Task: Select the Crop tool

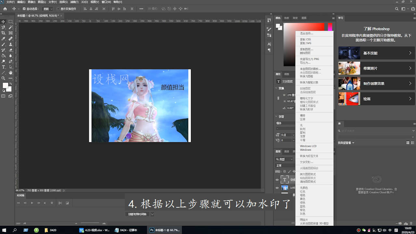Action: click(3, 33)
